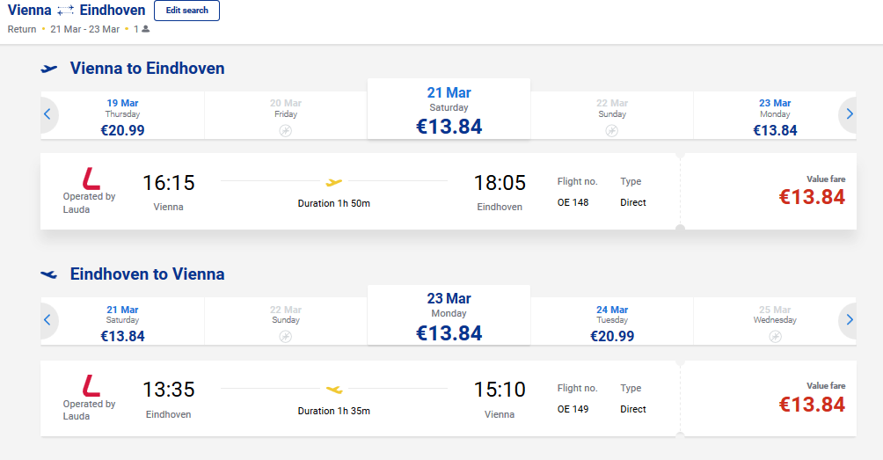Click the yellow plane icon on the 13:35 flight
Screen dimensions: 883x460
point(333,388)
